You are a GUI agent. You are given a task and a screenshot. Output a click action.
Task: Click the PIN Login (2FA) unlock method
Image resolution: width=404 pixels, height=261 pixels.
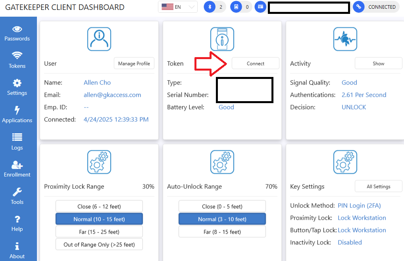[359, 205]
